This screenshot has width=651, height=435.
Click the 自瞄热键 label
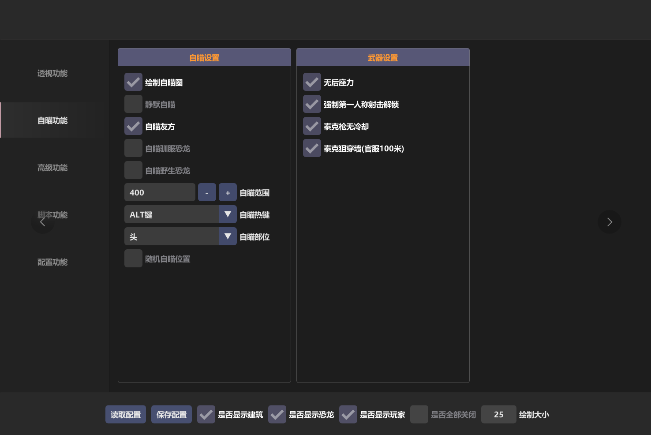[x=254, y=215]
